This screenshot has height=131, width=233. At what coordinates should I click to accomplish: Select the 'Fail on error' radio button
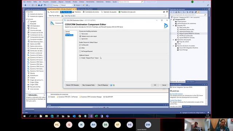click(x=80, y=34)
